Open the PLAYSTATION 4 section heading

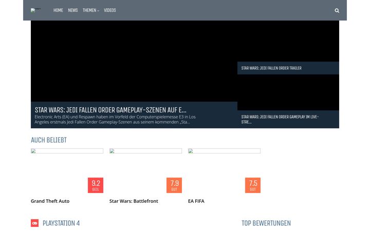[61, 223]
